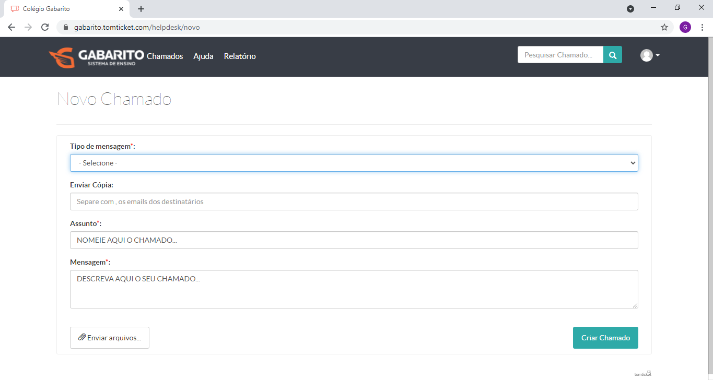713x380 pixels.
Task: Click the Mensagem label
Action: (90, 262)
